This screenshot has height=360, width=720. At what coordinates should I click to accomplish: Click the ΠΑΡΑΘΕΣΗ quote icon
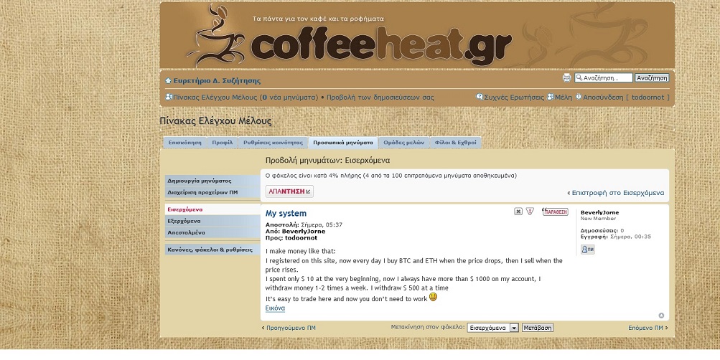pyautogui.click(x=555, y=212)
